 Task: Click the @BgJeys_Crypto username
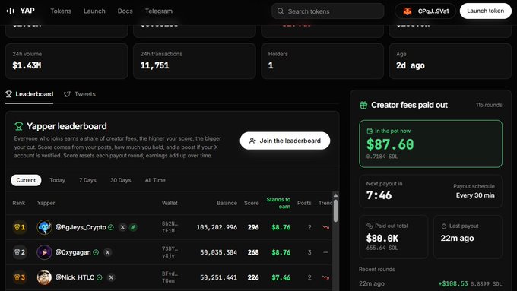point(81,227)
